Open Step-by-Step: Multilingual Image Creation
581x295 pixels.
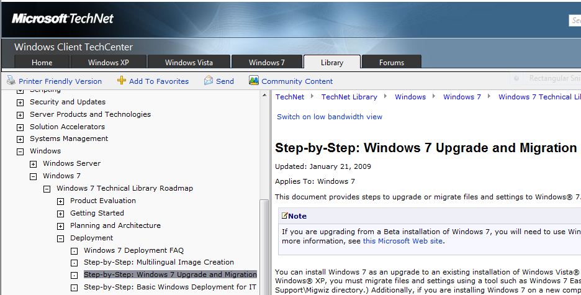coord(158,262)
